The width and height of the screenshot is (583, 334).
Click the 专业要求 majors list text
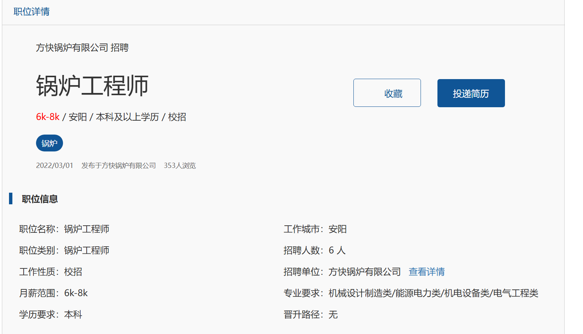coord(433,293)
